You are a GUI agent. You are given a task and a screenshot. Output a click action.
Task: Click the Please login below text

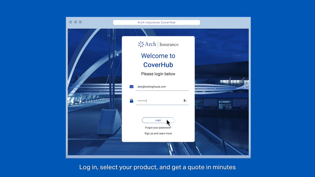[158, 74]
